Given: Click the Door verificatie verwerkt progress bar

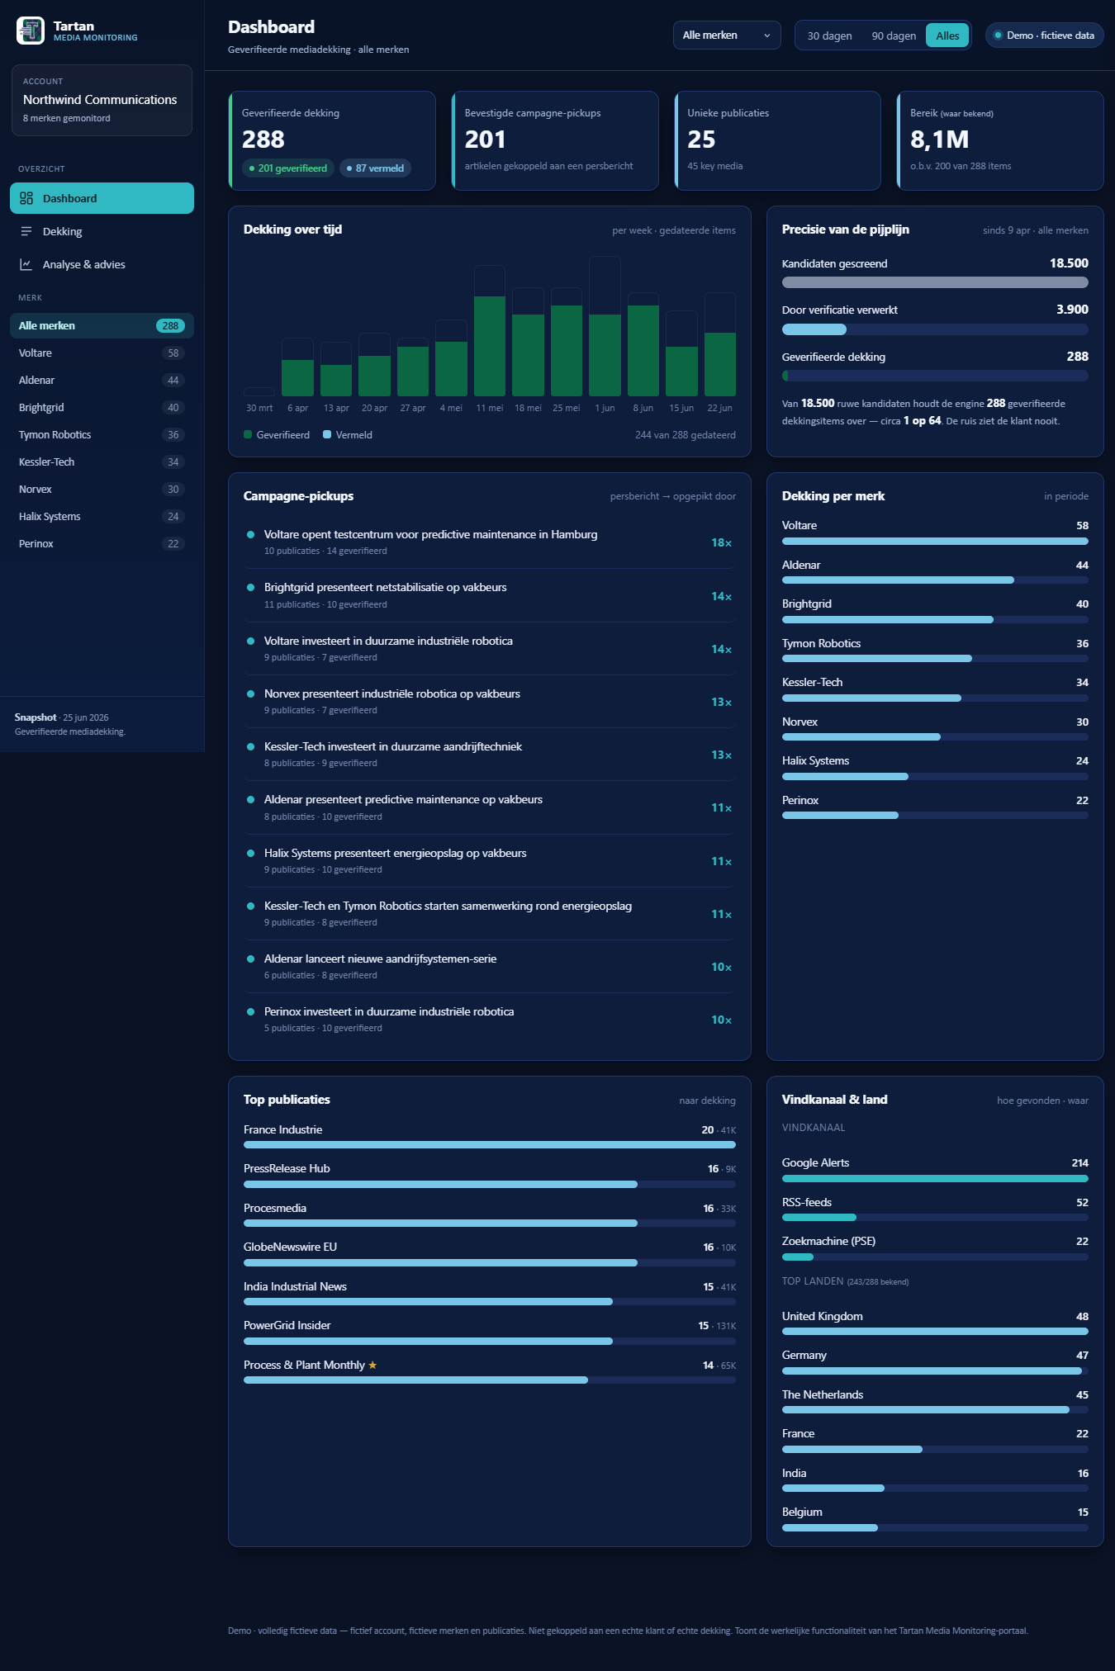Looking at the screenshot, I should click(x=935, y=329).
